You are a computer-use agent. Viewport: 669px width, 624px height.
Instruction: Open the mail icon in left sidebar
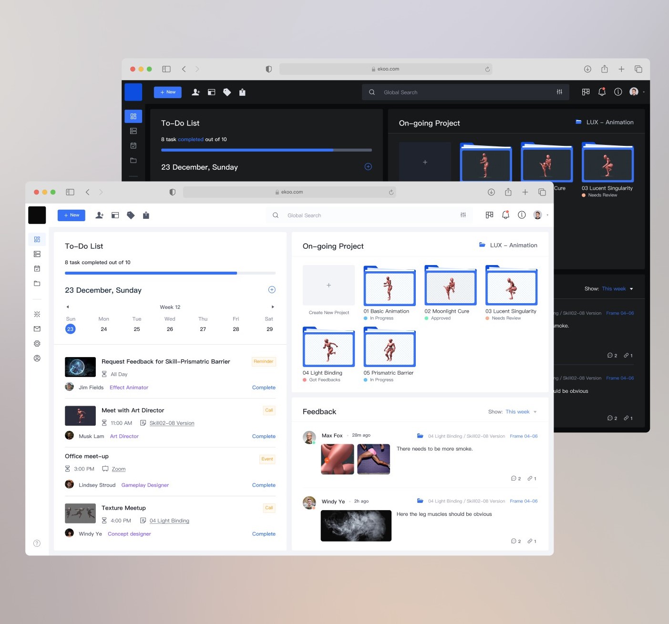click(x=37, y=329)
